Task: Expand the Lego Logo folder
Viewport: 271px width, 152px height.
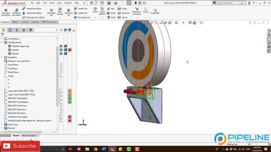Action: pyautogui.click(x=2, y=124)
